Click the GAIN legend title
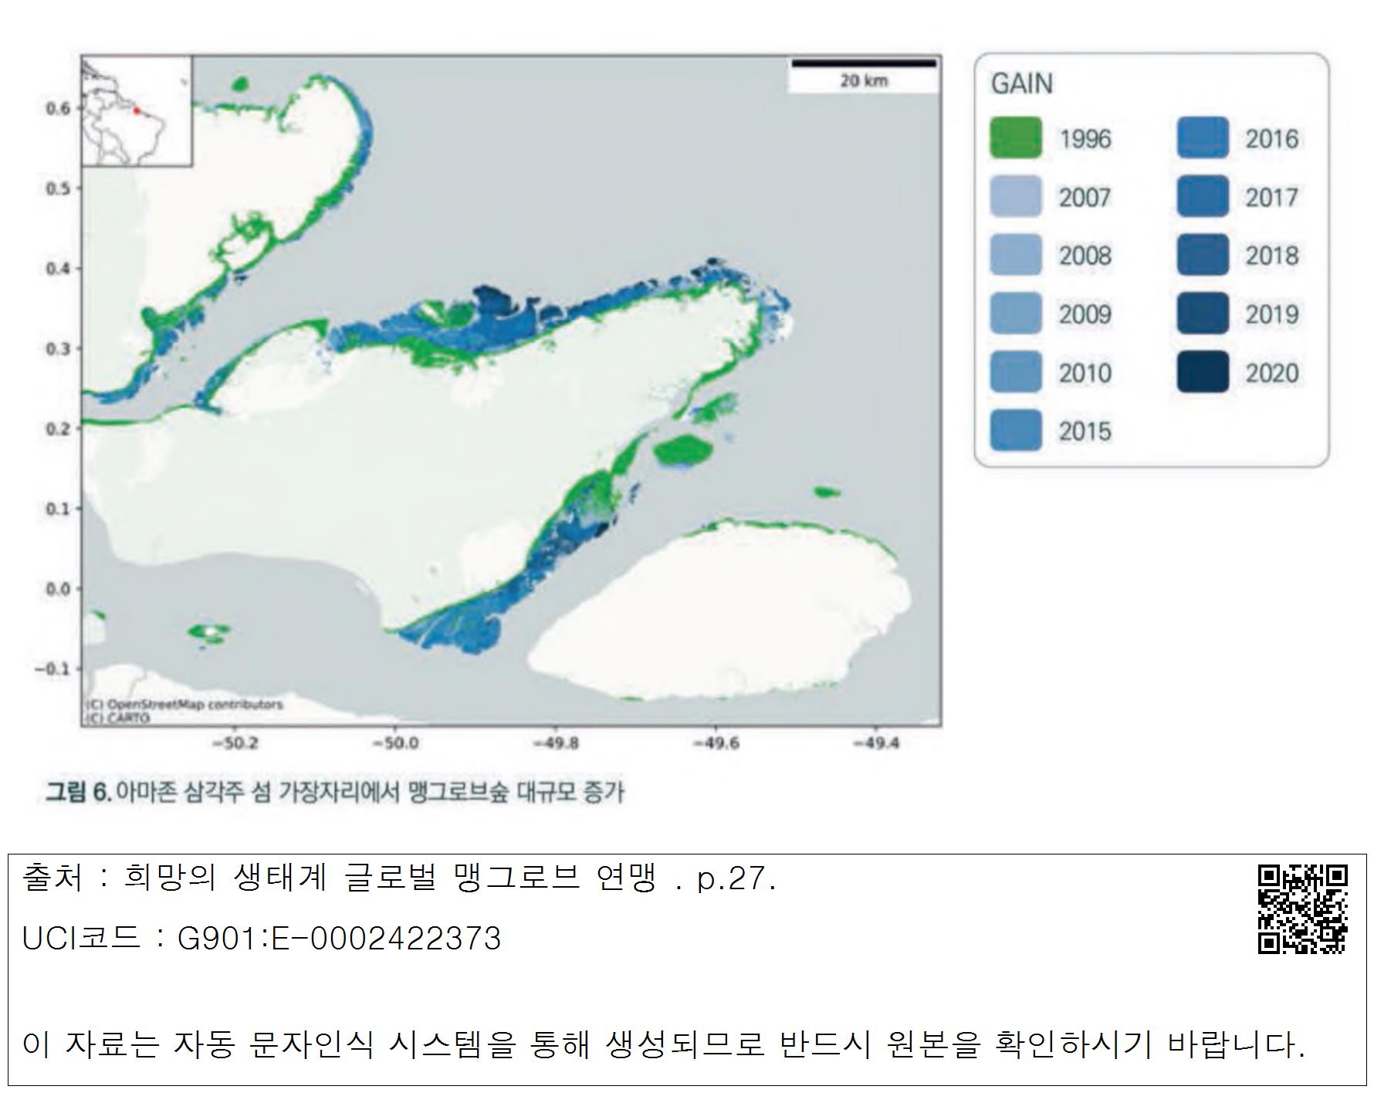Image resolution: width=1374 pixels, height=1093 pixels. pos(1021,84)
